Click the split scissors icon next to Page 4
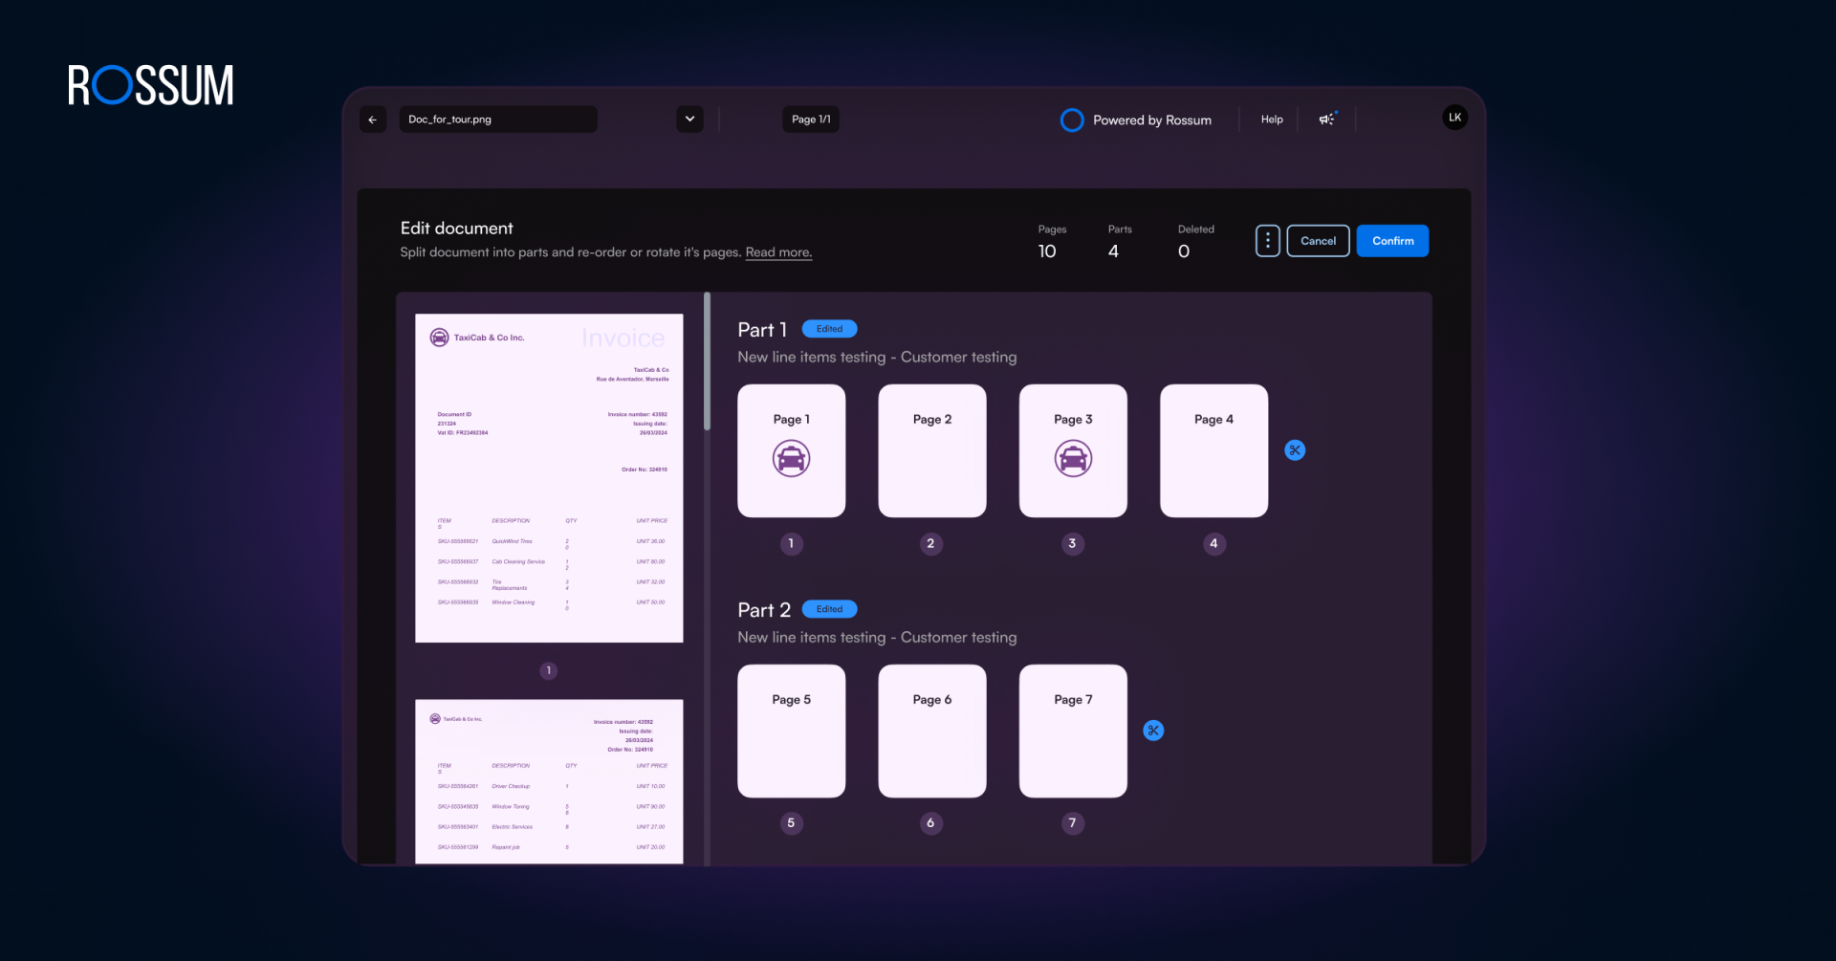This screenshot has width=1836, height=961. (1295, 449)
